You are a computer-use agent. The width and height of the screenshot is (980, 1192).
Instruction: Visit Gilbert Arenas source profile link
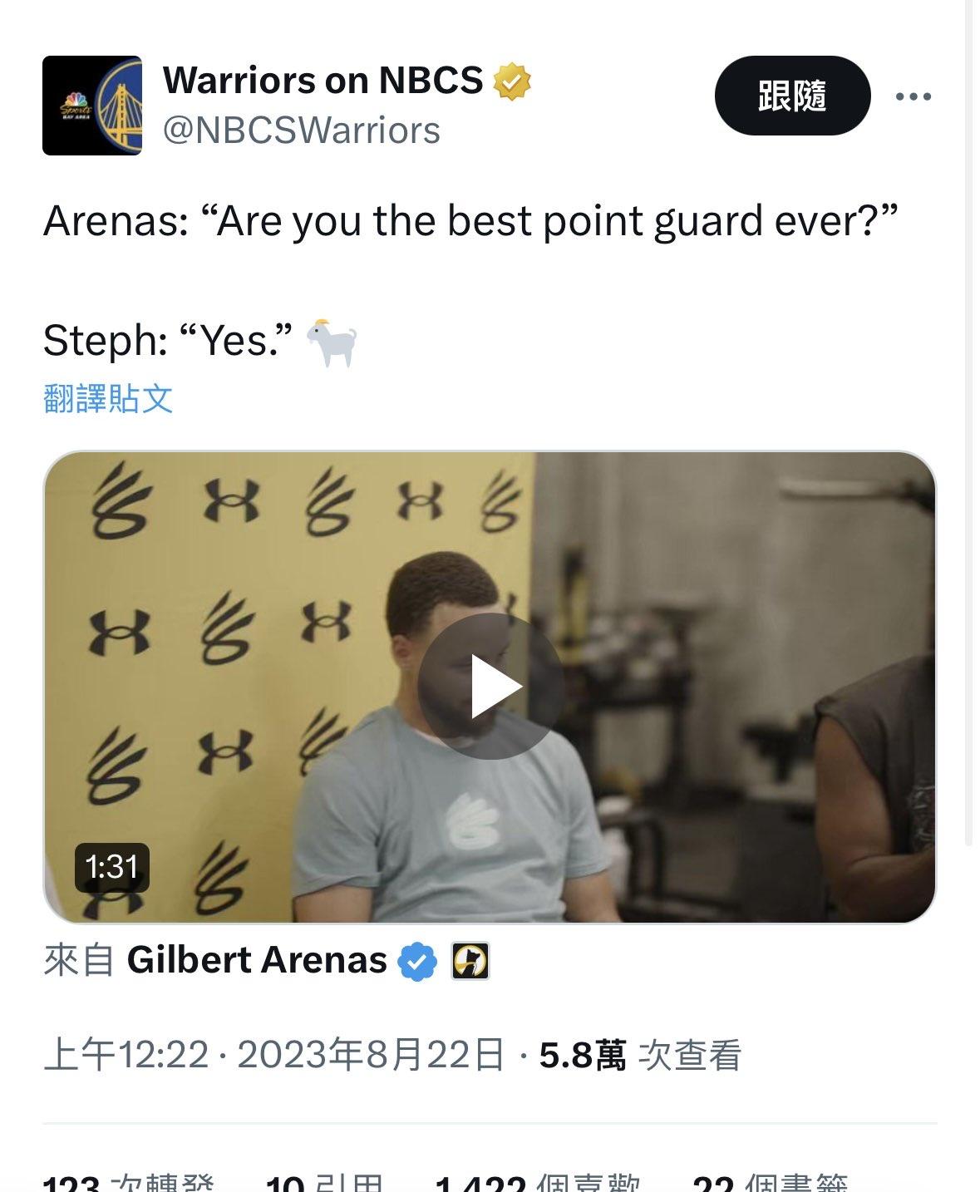pyautogui.click(x=257, y=960)
